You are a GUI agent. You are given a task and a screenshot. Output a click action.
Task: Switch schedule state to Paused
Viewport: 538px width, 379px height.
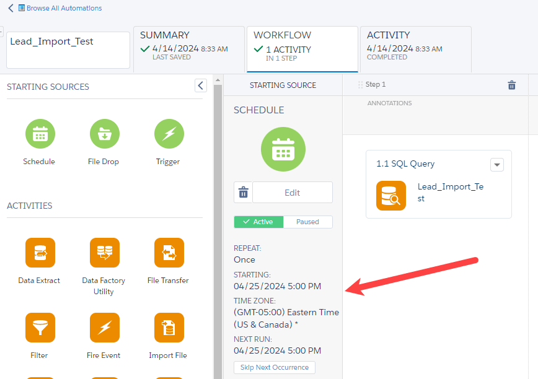[x=307, y=222]
